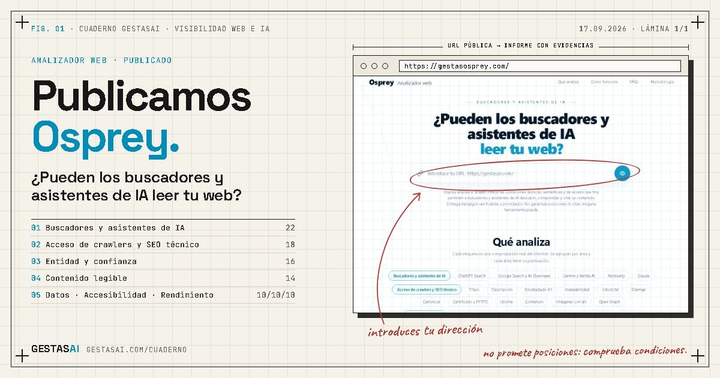The height and width of the screenshot is (378, 720).
Task: Click the link icon in the URL field
Action: point(420,173)
